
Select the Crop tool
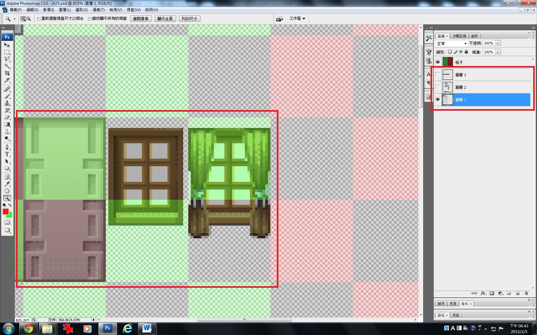pyautogui.click(x=7, y=73)
